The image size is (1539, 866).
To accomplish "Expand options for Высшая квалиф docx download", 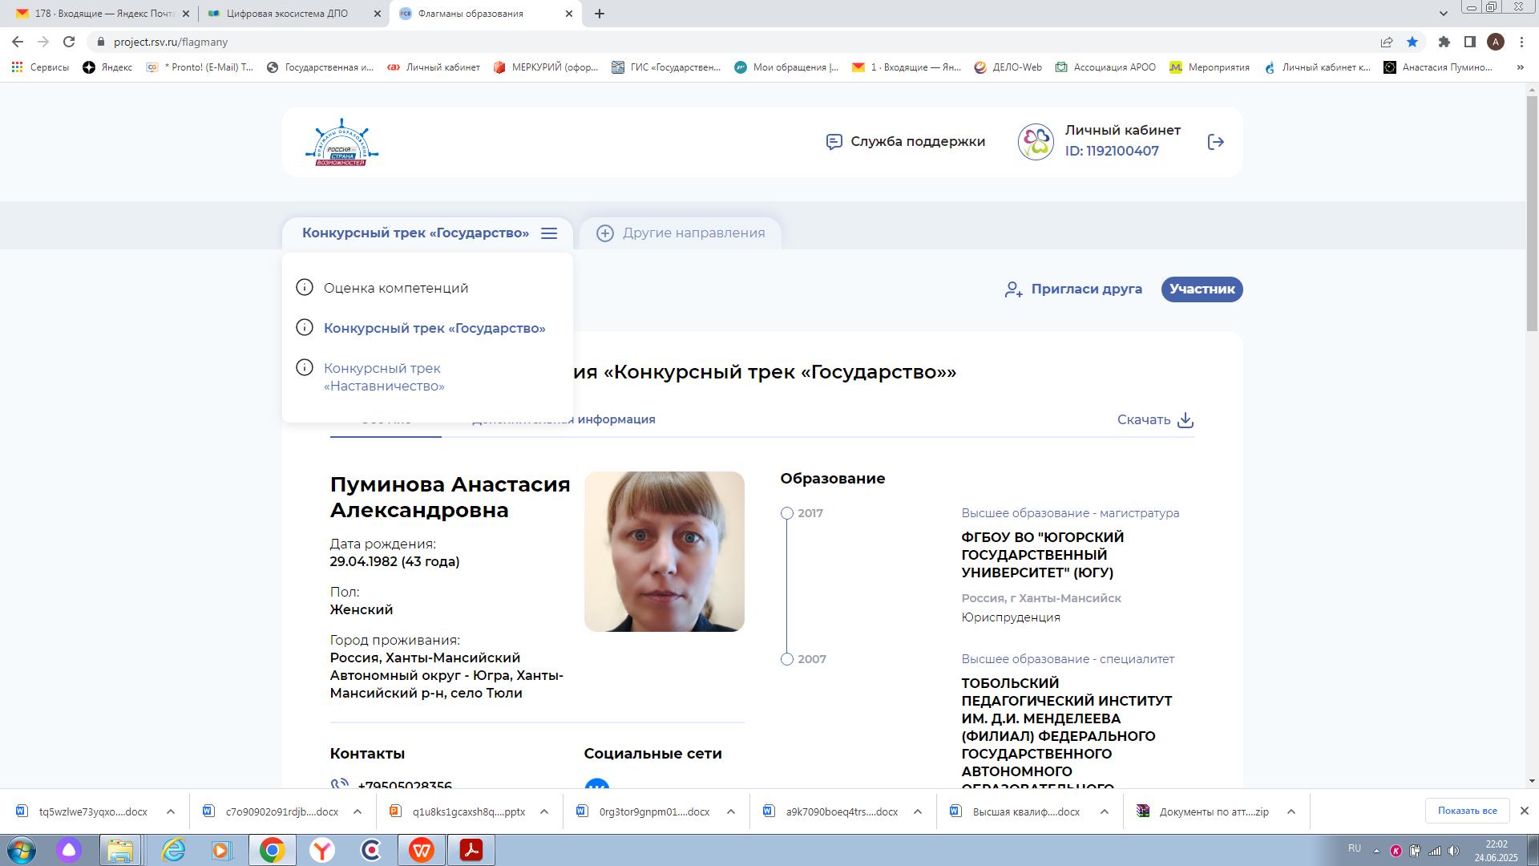I will click(x=1105, y=811).
